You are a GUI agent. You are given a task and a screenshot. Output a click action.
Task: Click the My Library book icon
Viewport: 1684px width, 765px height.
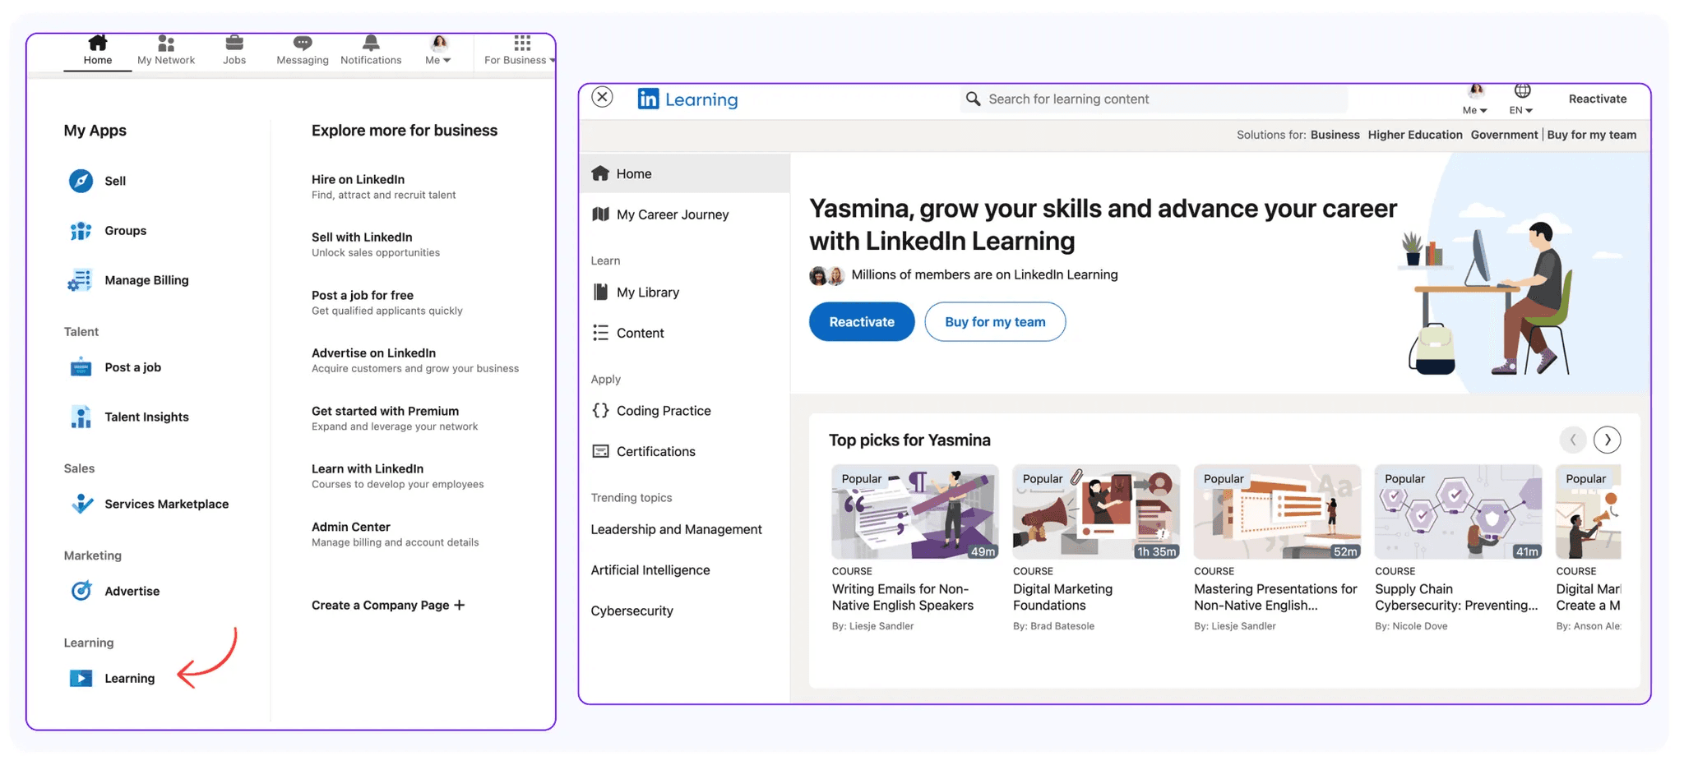pyautogui.click(x=601, y=292)
